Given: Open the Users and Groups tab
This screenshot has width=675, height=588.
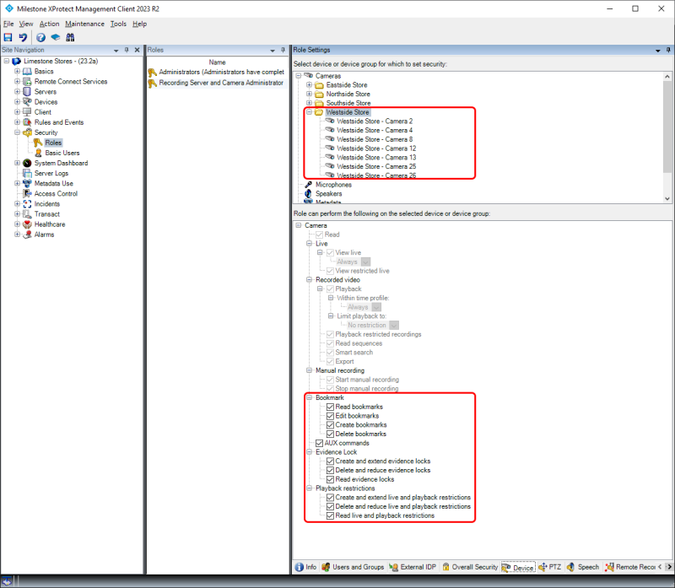Looking at the screenshot, I should point(353,568).
